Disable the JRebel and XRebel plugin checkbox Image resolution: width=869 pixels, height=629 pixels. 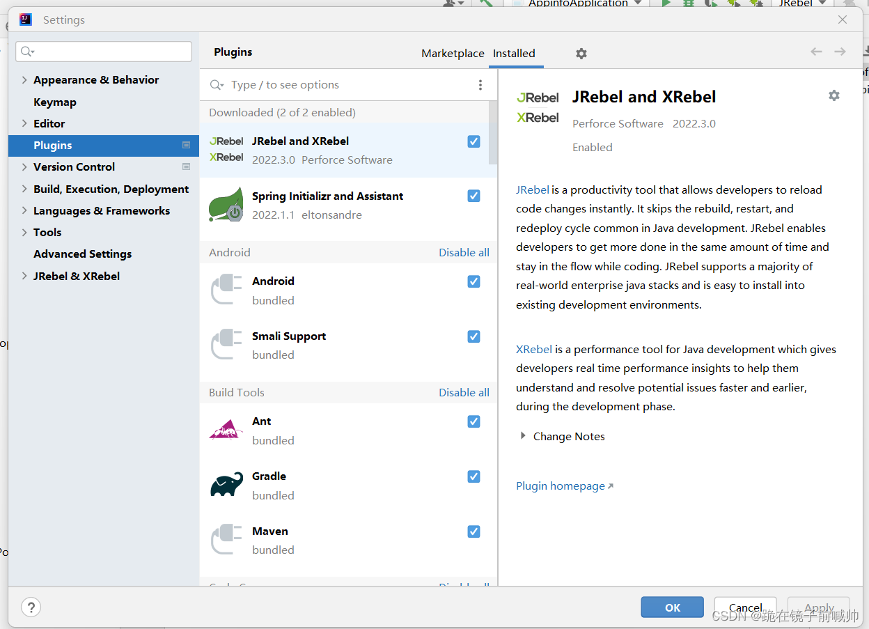(474, 141)
